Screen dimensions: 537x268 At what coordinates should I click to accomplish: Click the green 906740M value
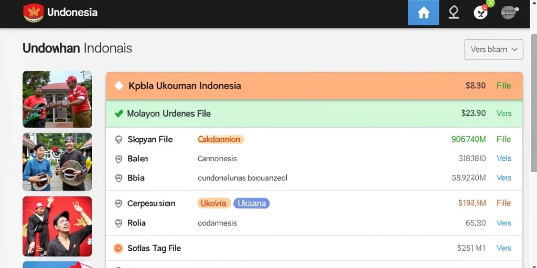coord(468,139)
